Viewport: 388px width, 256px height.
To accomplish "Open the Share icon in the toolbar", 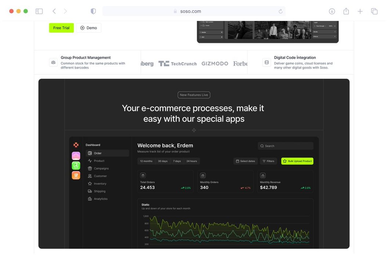I will pyautogui.click(x=346, y=11).
